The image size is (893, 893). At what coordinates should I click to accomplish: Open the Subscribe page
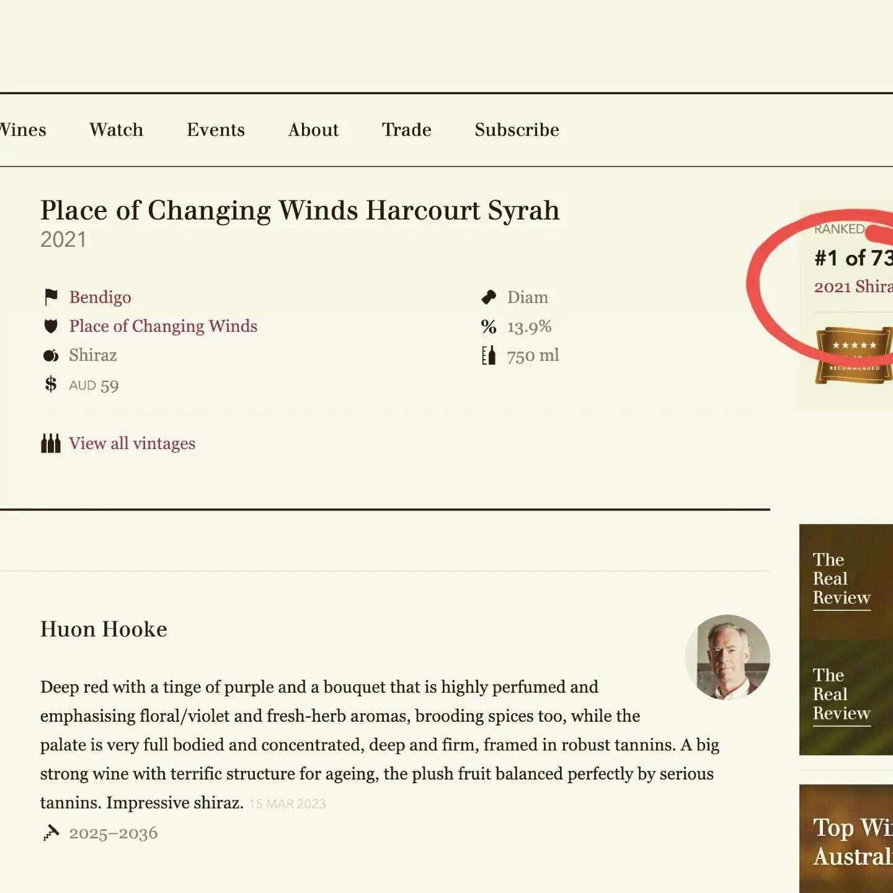[x=517, y=130]
